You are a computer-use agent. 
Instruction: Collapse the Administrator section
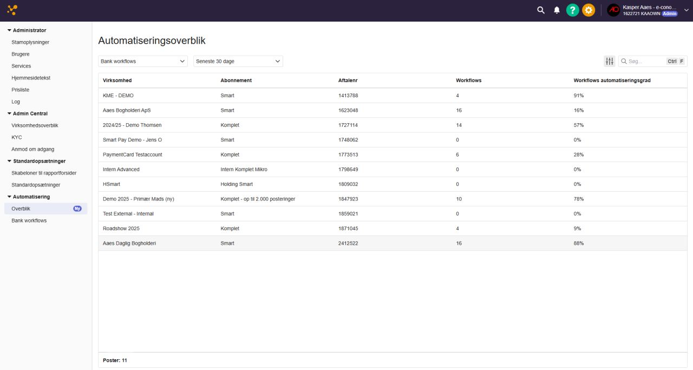[x=27, y=30]
